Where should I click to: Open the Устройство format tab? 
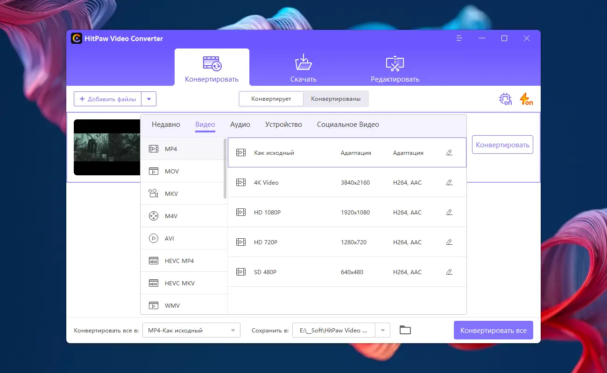283,124
